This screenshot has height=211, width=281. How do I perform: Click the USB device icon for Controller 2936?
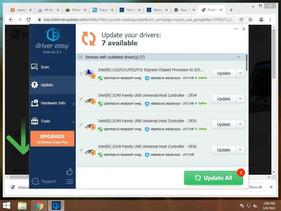(90, 152)
